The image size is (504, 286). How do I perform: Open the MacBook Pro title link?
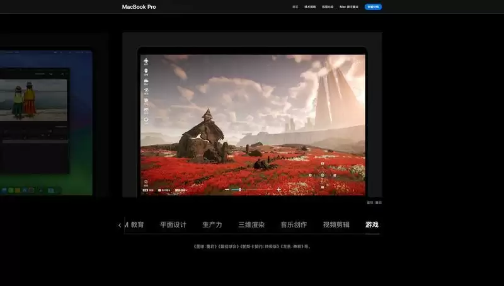[x=139, y=7]
